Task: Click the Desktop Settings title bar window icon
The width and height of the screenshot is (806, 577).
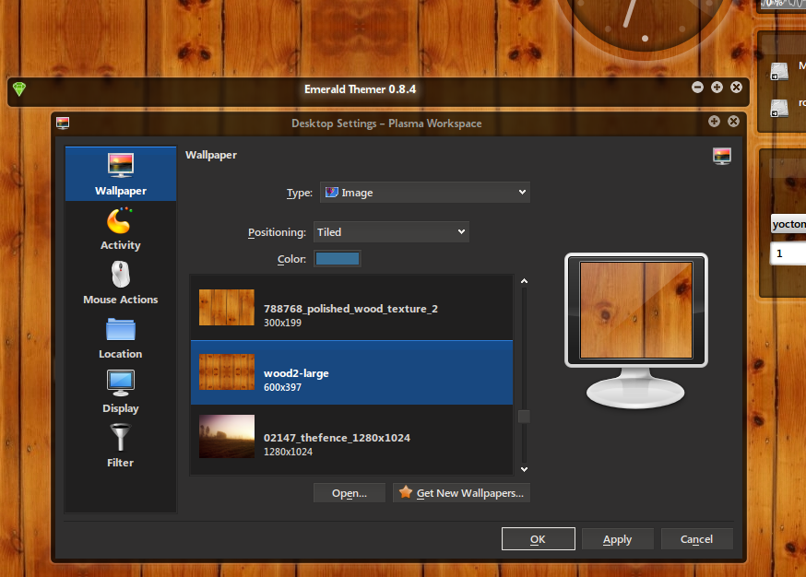Action: tap(63, 123)
